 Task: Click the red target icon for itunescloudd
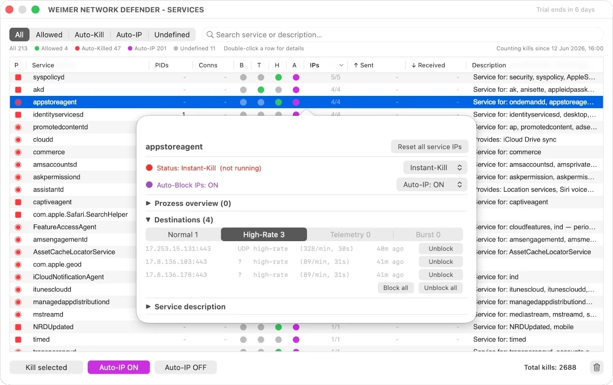coord(18,290)
